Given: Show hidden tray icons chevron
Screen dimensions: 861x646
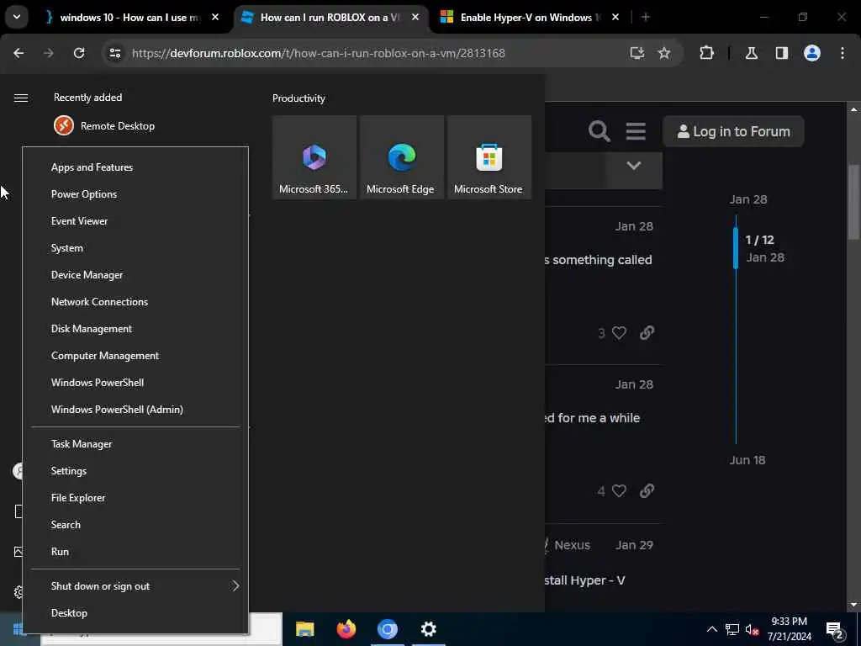Looking at the screenshot, I should pyautogui.click(x=711, y=629).
